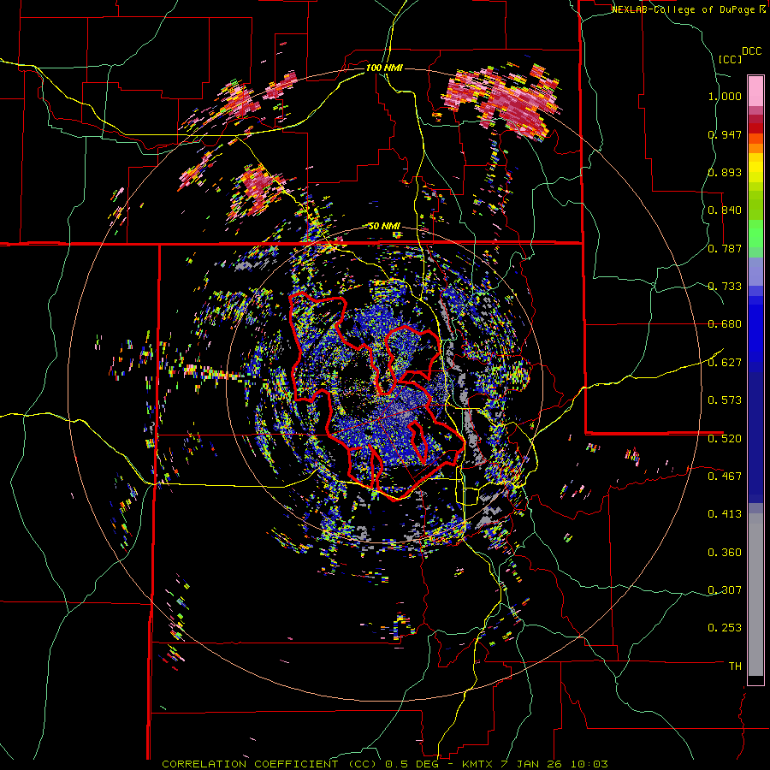This screenshot has height=770, width=770.
Task: Click the [CC] legend header label
Action: [731, 59]
